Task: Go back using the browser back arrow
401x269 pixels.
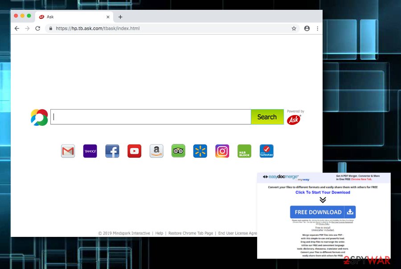Action: [17, 29]
